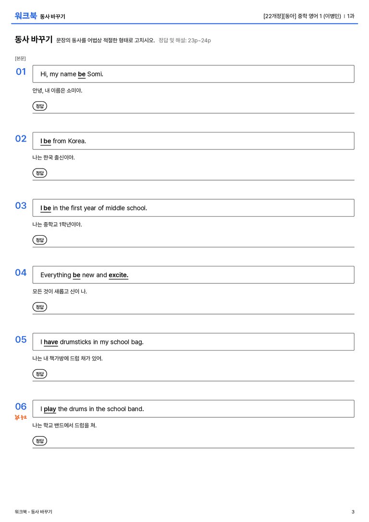369x522 pixels.
Task: Click the 정답 badge under question 05
Action: (x=39, y=374)
